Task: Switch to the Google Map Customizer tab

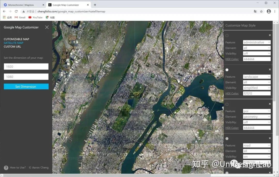Action: pyautogui.click(x=68, y=5)
